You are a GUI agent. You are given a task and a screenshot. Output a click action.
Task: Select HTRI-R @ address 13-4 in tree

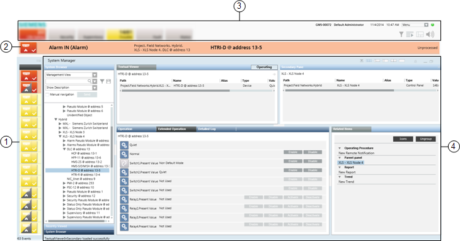(x=85, y=174)
